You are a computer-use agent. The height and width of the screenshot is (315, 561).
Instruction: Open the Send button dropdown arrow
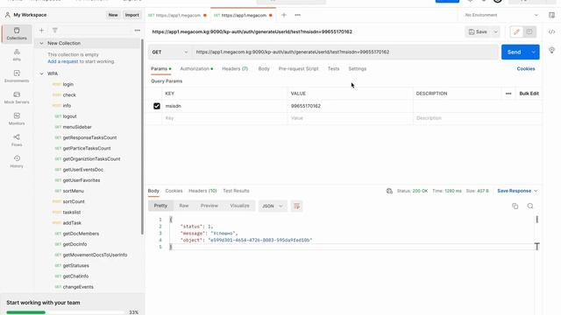pos(534,52)
